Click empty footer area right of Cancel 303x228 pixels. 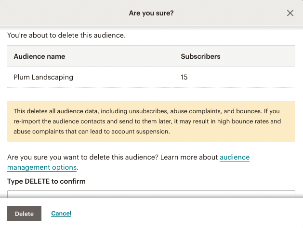[x=193, y=214]
